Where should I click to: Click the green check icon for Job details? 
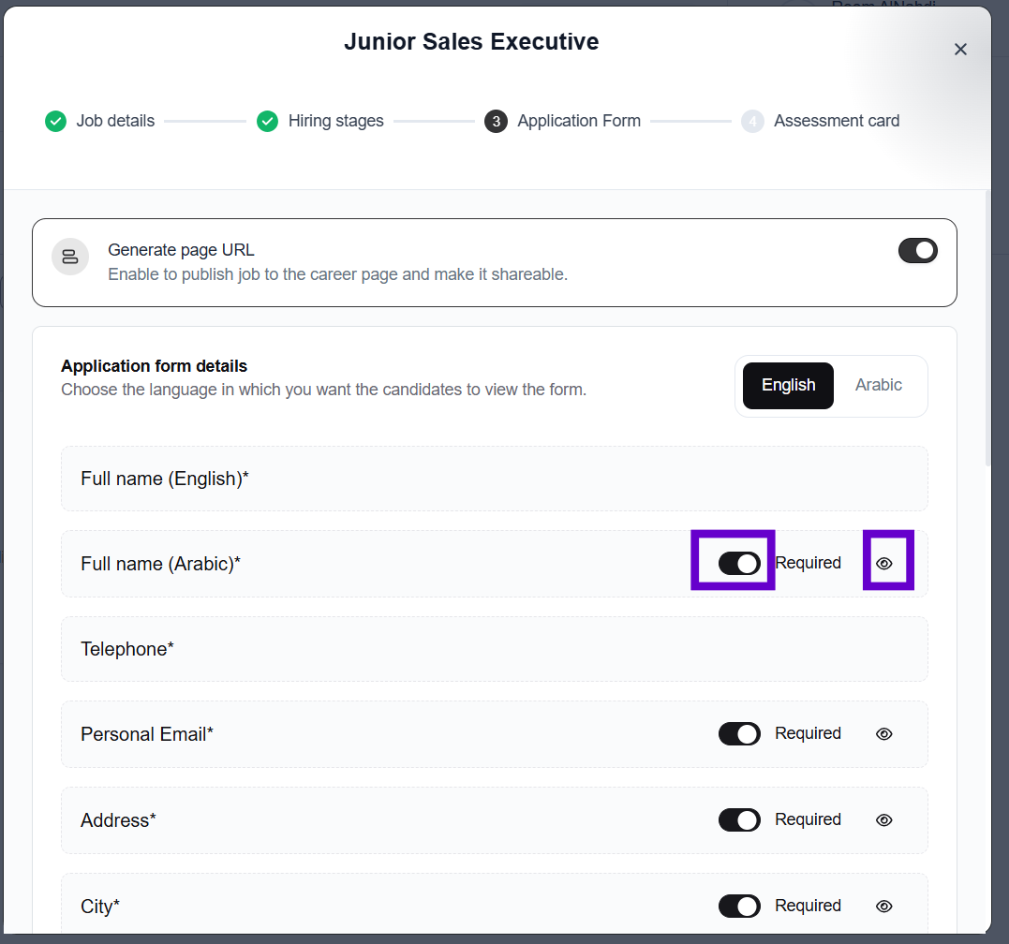56,121
